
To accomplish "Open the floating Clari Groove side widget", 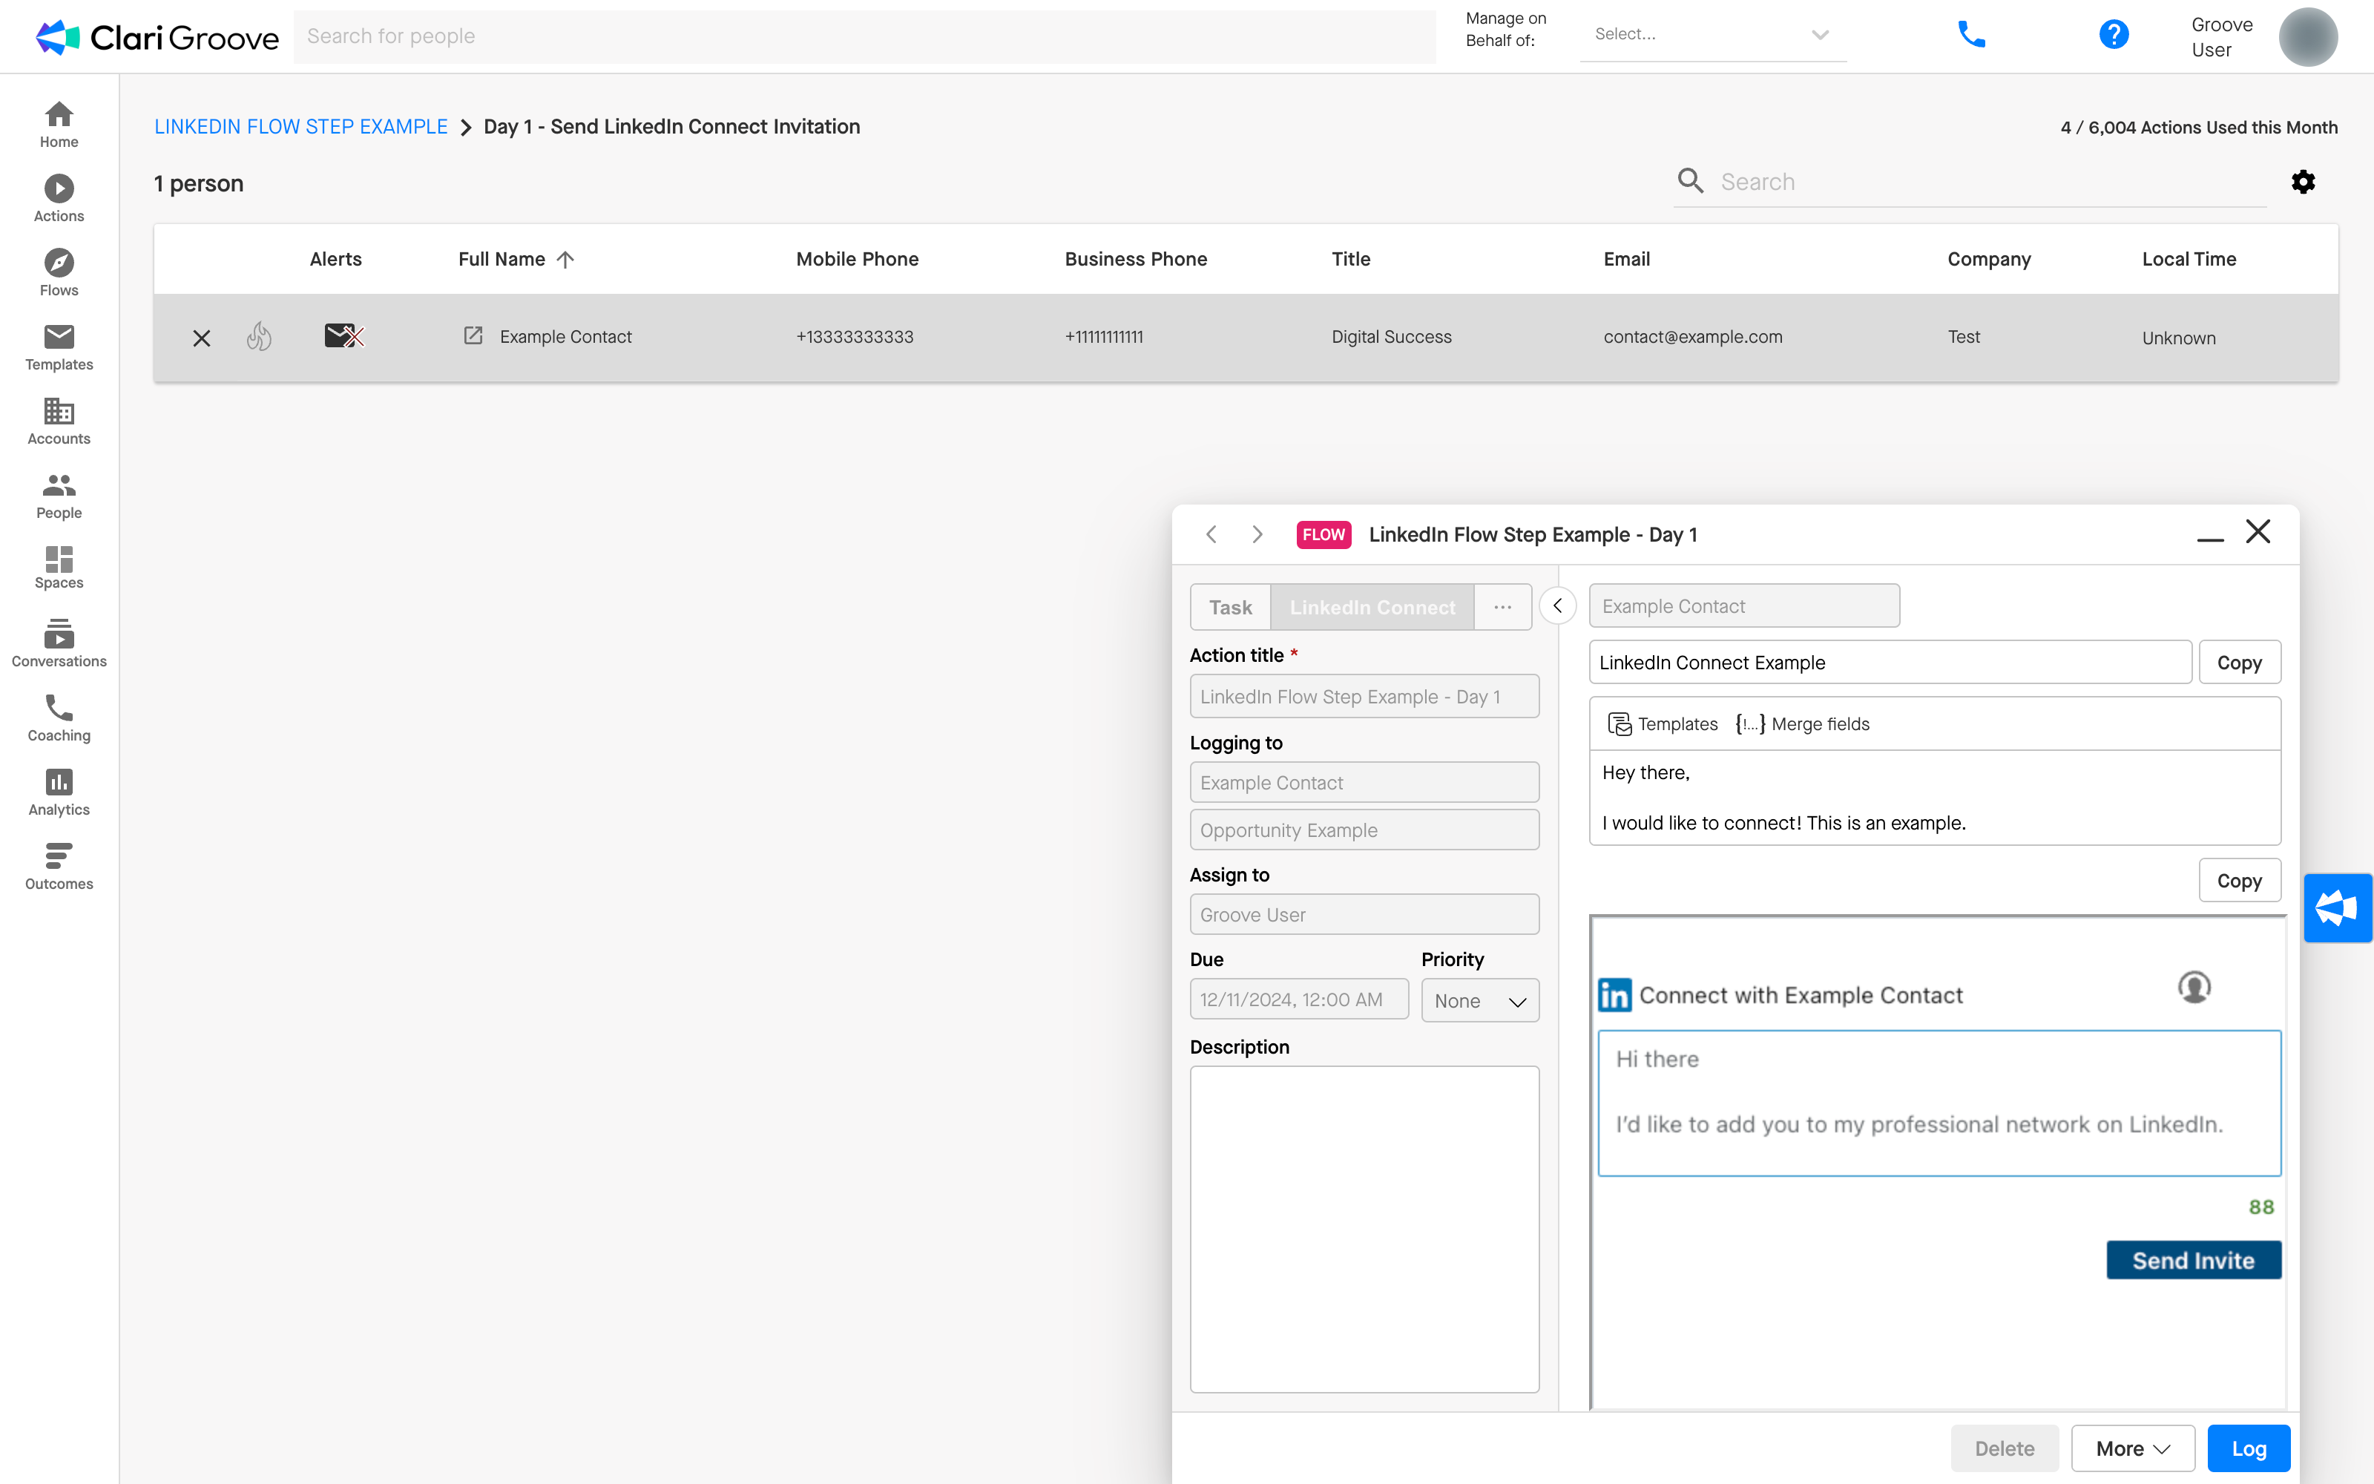I will [2338, 908].
